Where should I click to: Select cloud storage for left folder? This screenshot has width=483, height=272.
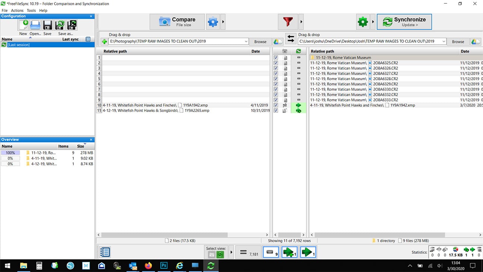[x=278, y=41]
